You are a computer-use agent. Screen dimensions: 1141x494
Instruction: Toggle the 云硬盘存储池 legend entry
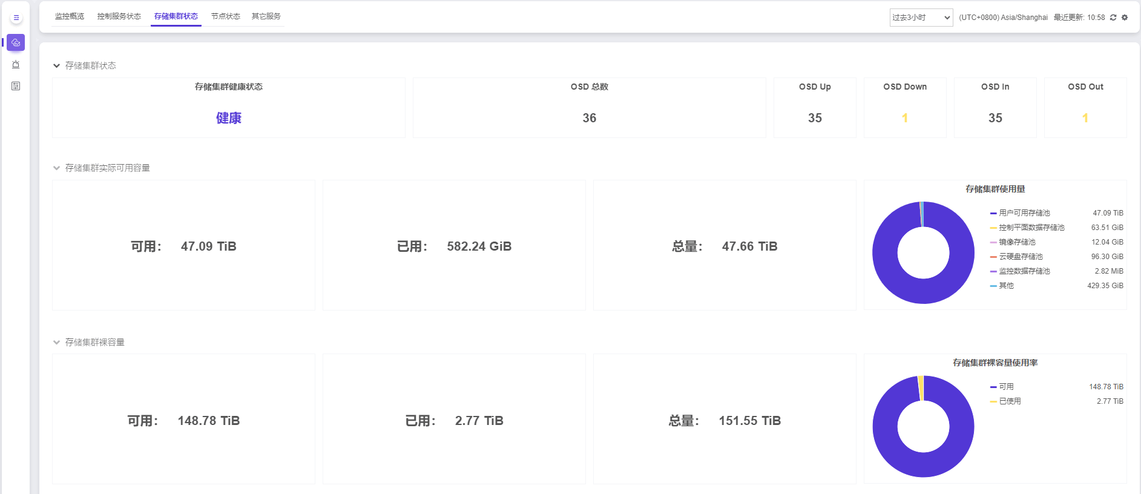point(1021,257)
